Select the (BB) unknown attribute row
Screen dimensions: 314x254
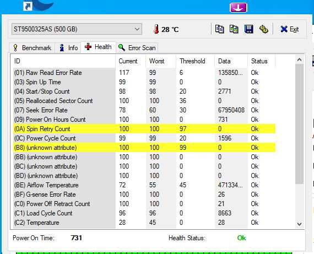144,157
